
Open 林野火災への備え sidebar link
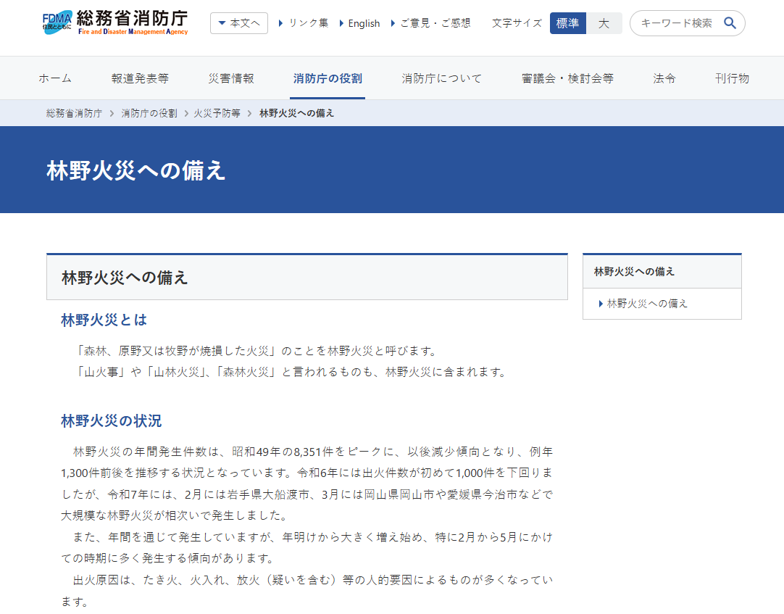(x=647, y=304)
